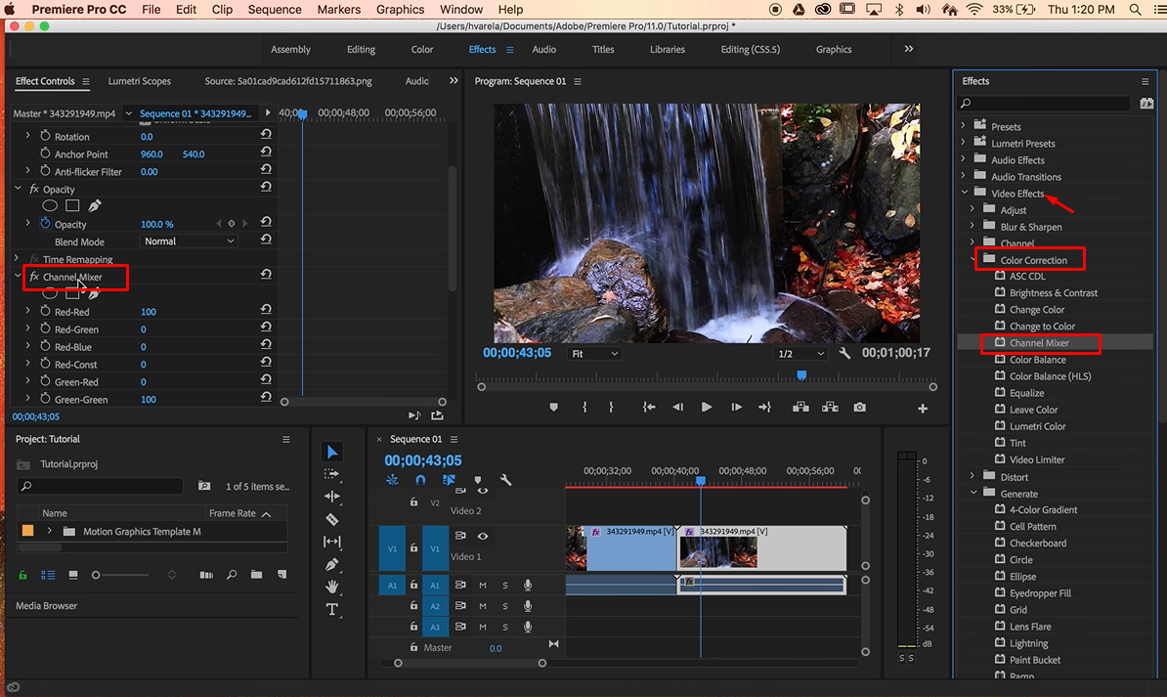
Task: Step forward one frame in Program monitor
Action: click(x=736, y=408)
